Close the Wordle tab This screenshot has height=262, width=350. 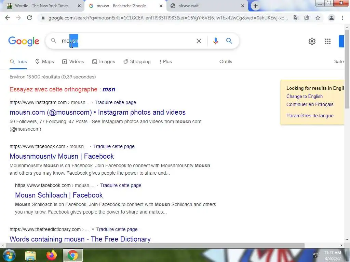click(x=79, y=6)
